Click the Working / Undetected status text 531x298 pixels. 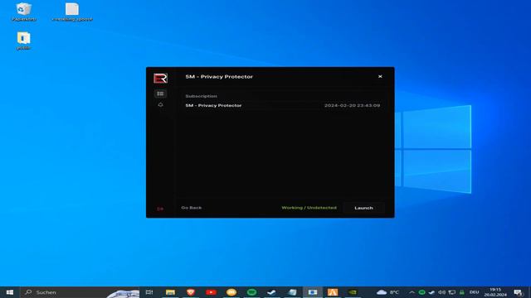tap(309, 208)
